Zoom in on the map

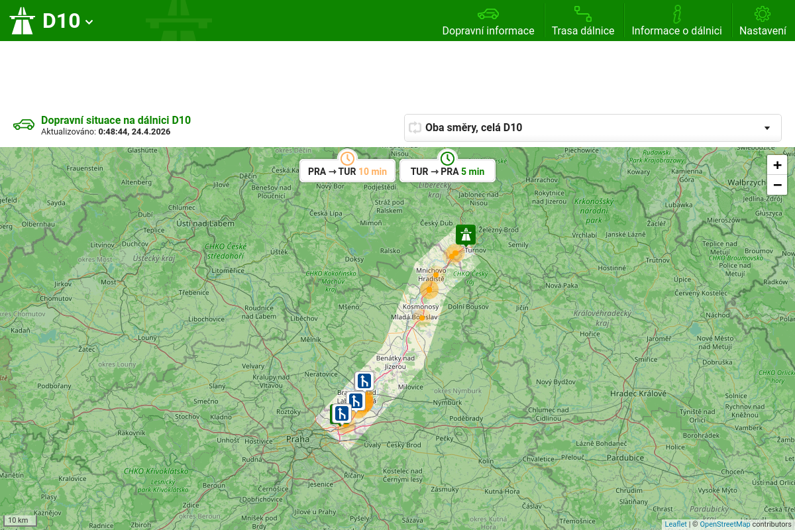point(777,166)
